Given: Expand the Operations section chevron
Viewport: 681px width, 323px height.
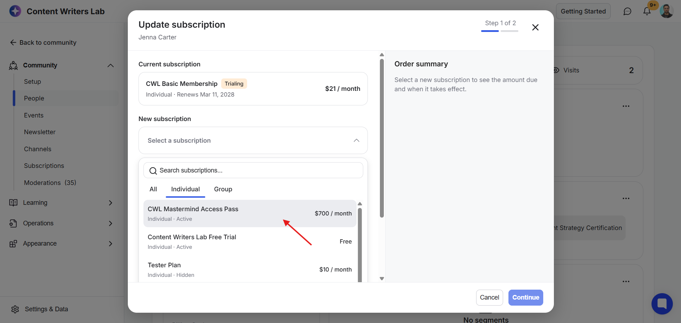Looking at the screenshot, I should click(x=110, y=223).
